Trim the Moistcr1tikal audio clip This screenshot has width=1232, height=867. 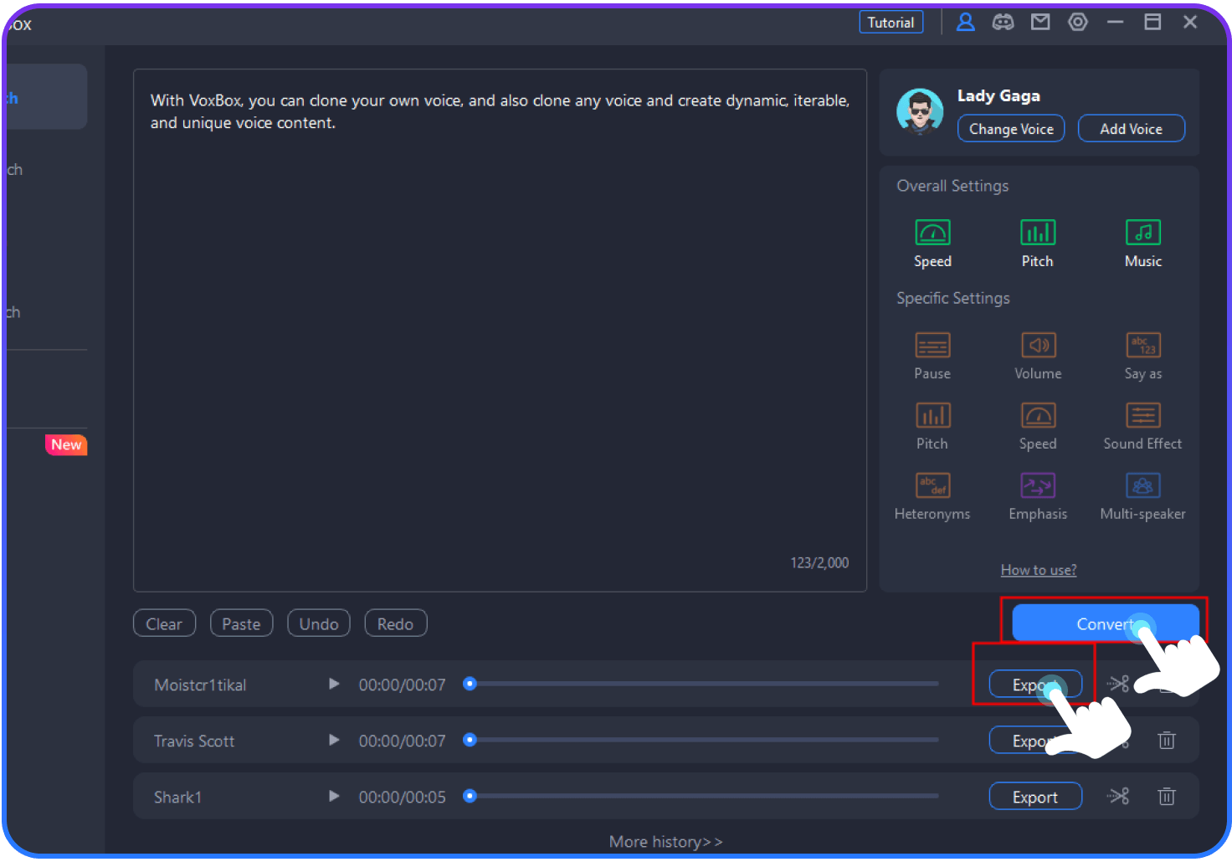[x=1119, y=684]
